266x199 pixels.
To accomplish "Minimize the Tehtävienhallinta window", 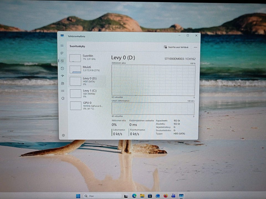I will [x=180, y=35].
